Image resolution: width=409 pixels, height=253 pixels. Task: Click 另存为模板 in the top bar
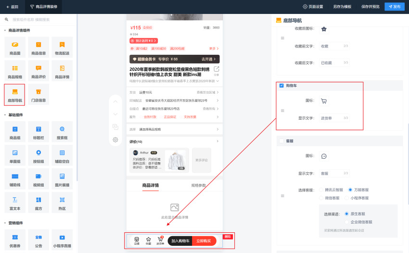click(x=342, y=7)
